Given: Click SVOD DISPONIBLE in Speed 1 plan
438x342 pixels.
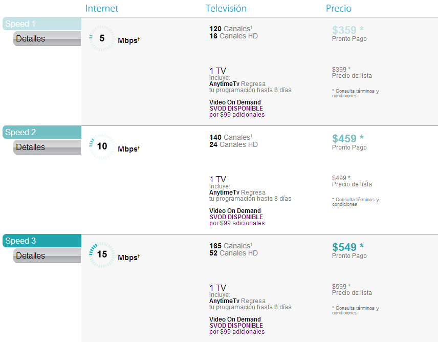Looking at the screenshot, I should [x=236, y=109].
